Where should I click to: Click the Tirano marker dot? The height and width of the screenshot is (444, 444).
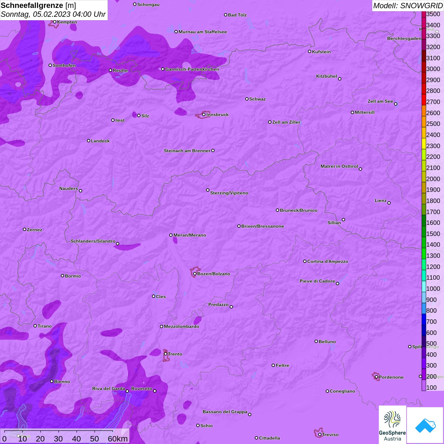[x=35, y=326]
